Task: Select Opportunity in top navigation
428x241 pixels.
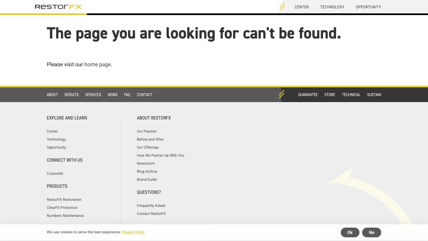Action: pyautogui.click(x=368, y=7)
